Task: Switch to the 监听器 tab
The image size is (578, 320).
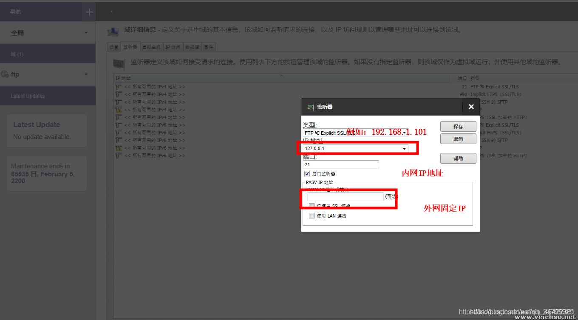Action: (130, 47)
